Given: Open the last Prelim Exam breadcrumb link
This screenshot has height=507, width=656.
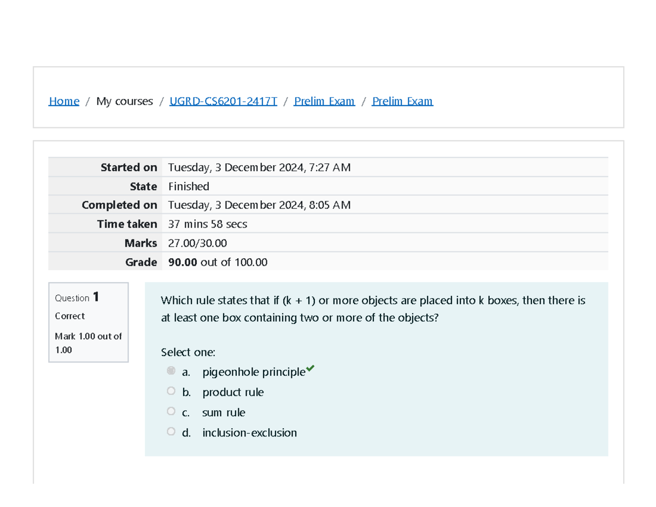Looking at the screenshot, I should point(402,101).
